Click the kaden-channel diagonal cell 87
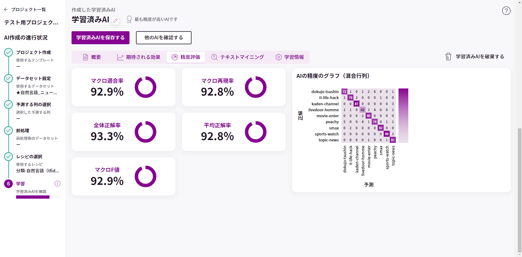Screen dimensions: 522x257 tap(357, 104)
